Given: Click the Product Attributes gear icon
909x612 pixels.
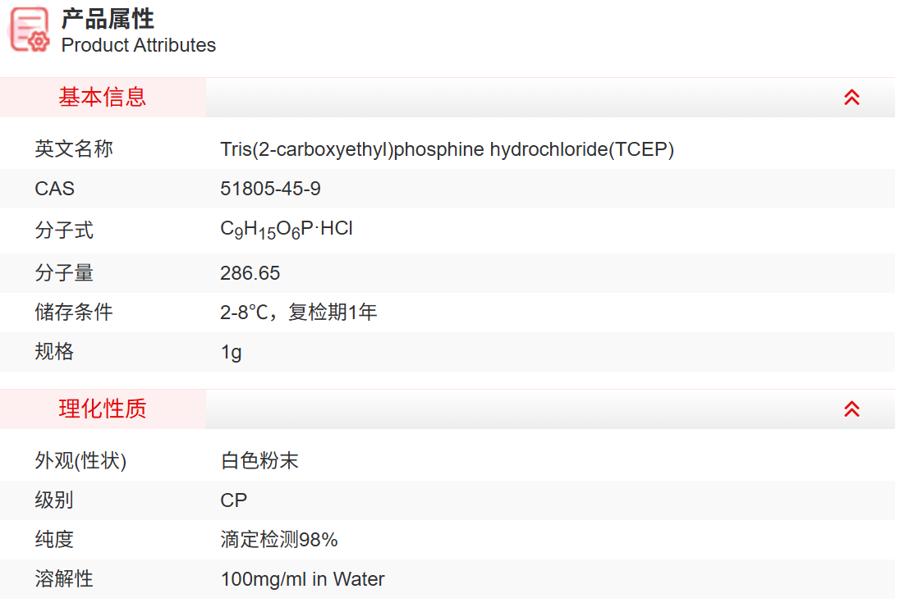Looking at the screenshot, I should (30, 30).
